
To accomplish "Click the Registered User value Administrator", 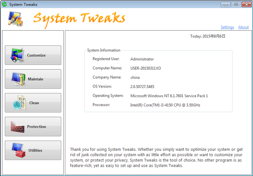I will (142, 59).
